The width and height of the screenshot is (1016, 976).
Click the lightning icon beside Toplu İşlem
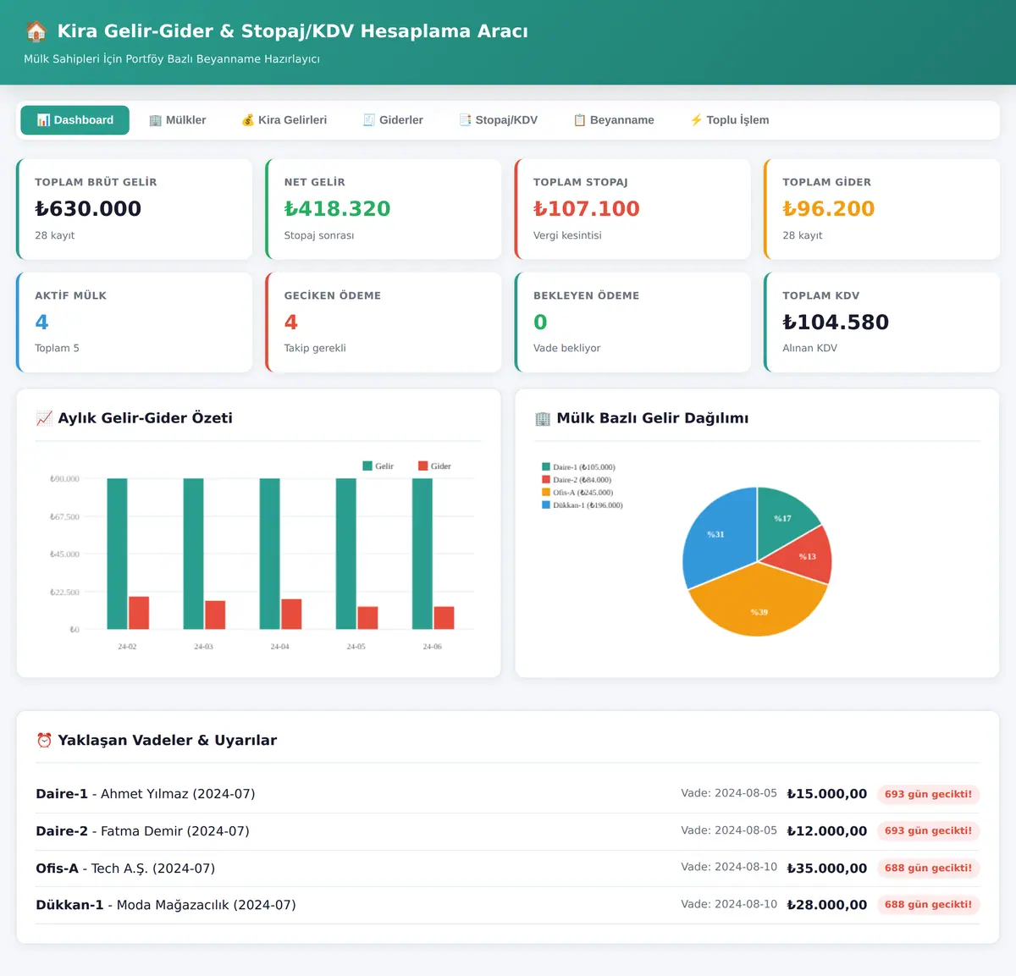(x=696, y=120)
